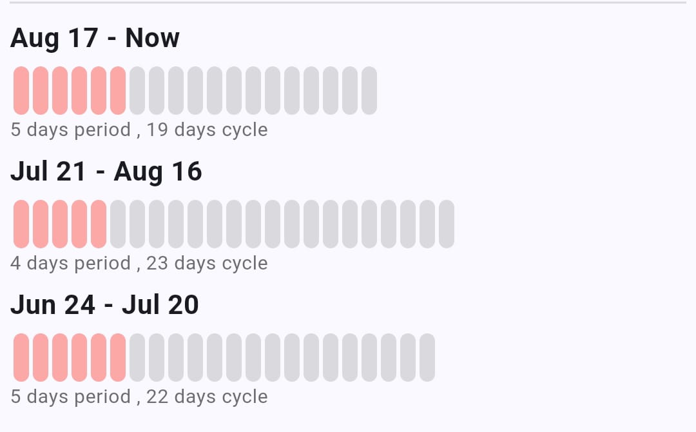Select the "Jul 21 - Aug 16" cycle heading
The image size is (696, 432).
click(x=106, y=172)
